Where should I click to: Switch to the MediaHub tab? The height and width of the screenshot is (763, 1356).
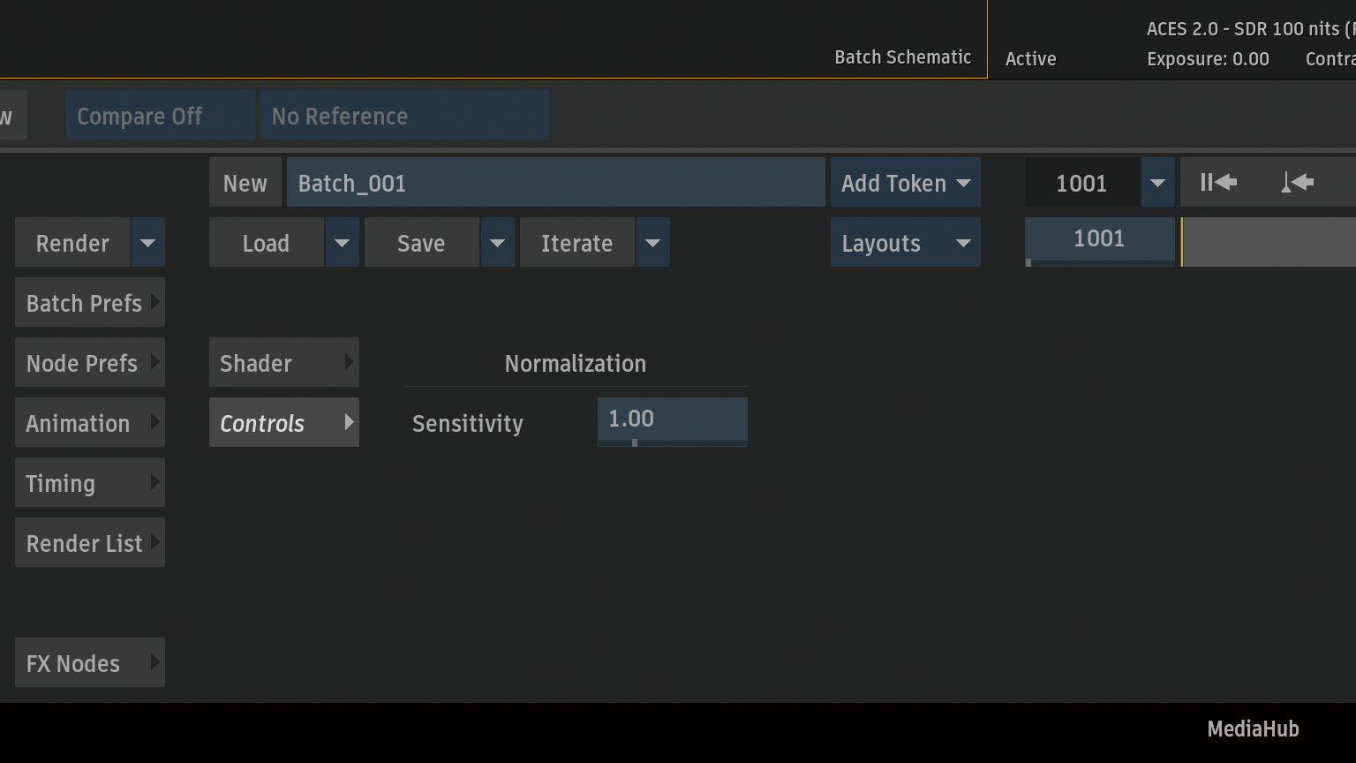coord(1253,729)
